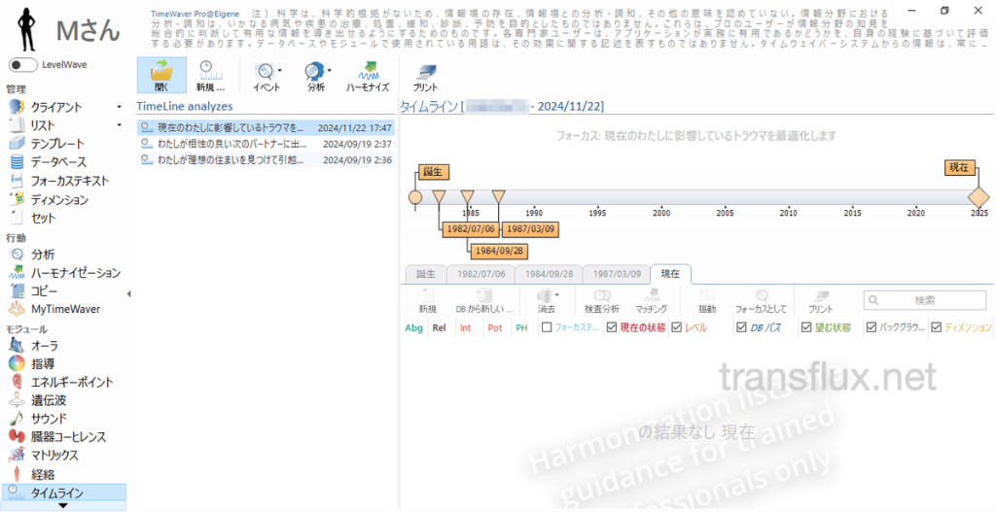Open データベース in the sidebar

pyautogui.click(x=58, y=162)
